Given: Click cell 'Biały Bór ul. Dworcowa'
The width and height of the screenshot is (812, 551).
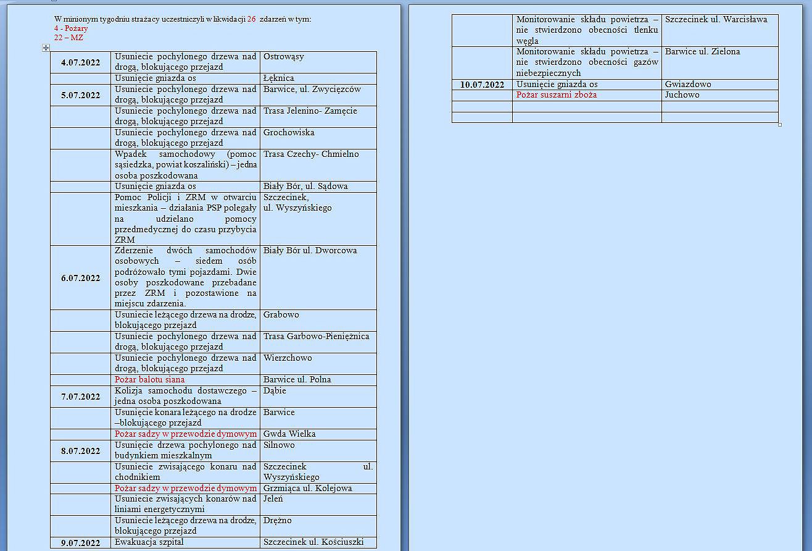Looking at the screenshot, I should (318, 278).
